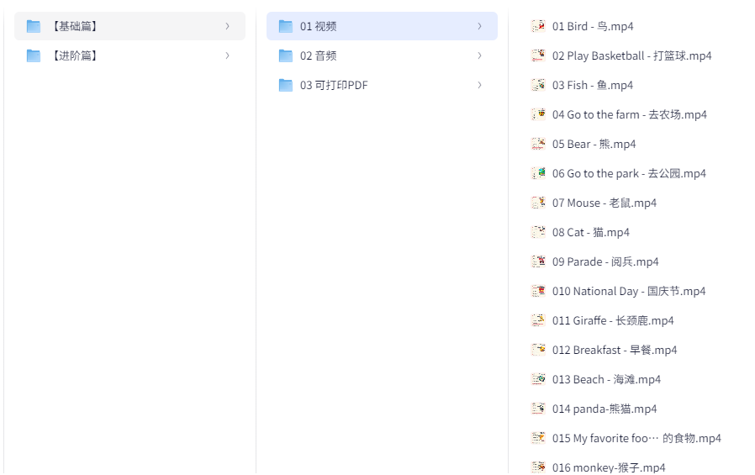The height and width of the screenshot is (475, 755).
Task: Select file name 011 Giraffe - 长颈鹿.mp4
Action: (x=613, y=320)
